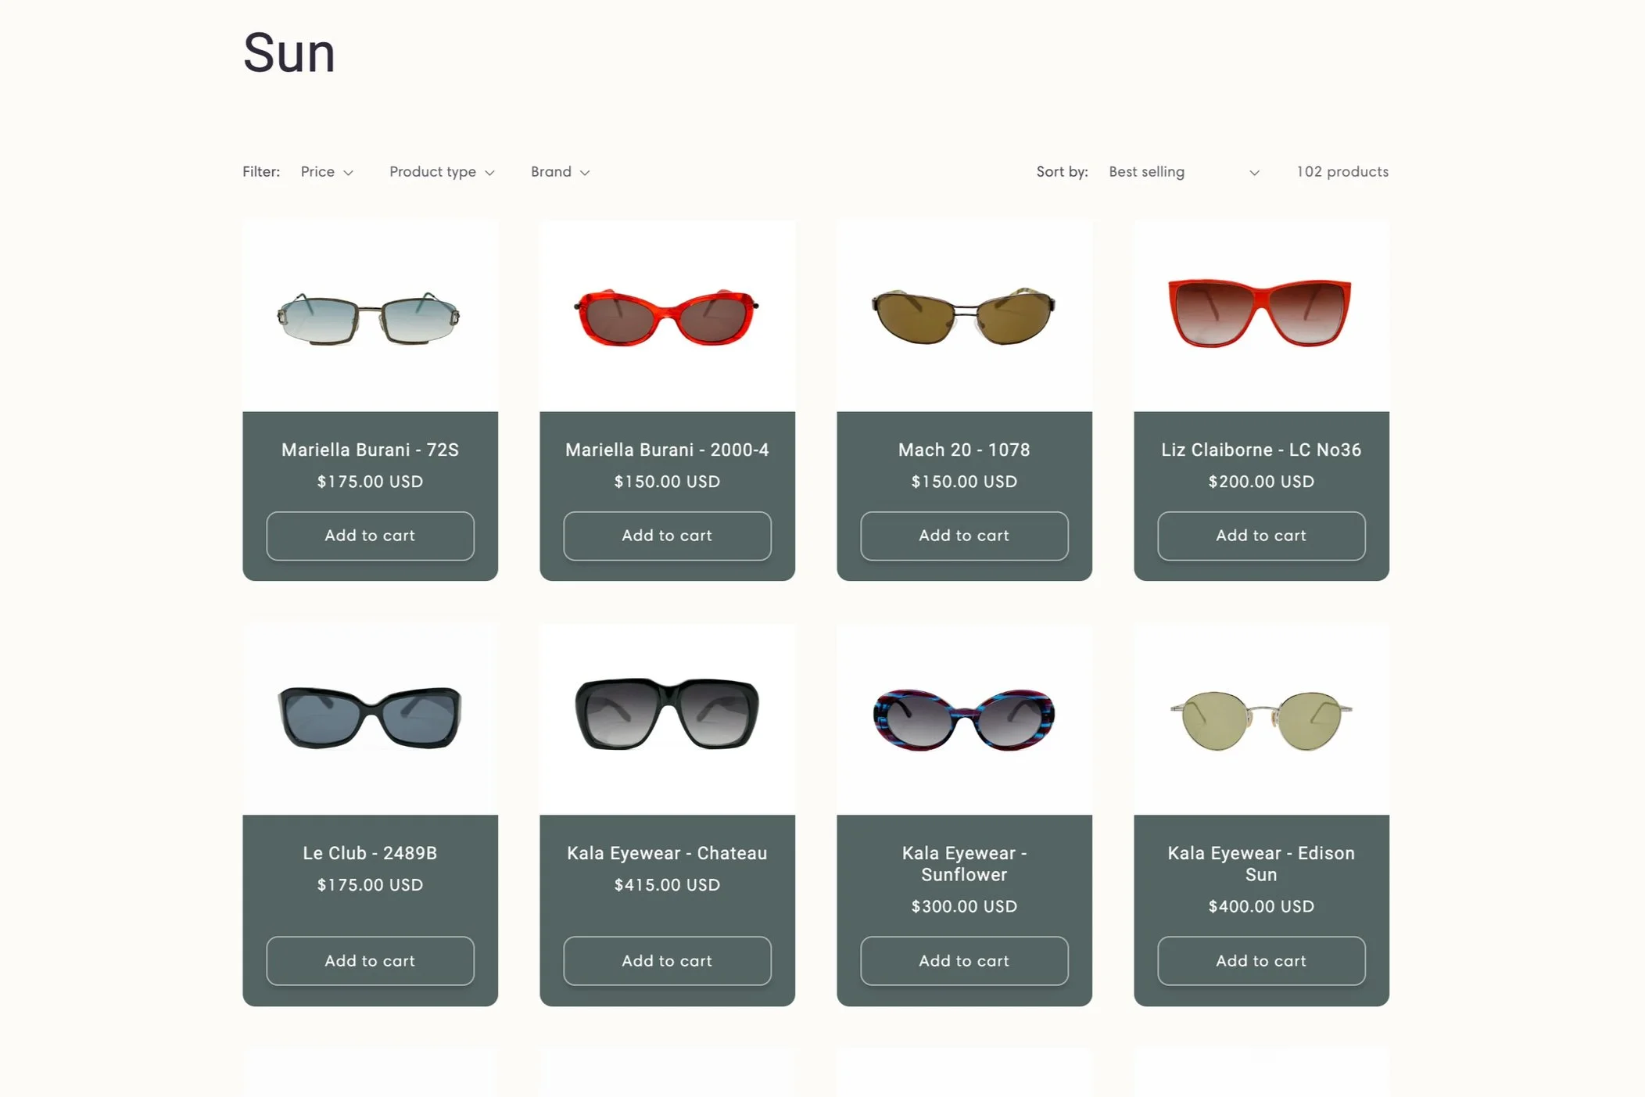Open the Kala Eyewear - Chateau product link
This screenshot has width=1645, height=1097.
click(667, 853)
